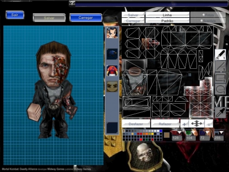Select the pencil drawing tool
Image resolution: width=229 pixels, height=172 pixels.
(x=220, y=54)
